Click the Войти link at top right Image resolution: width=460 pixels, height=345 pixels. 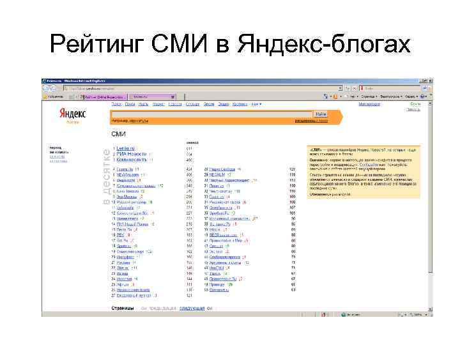415,104
